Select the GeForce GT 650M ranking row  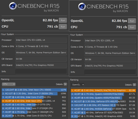coord(103,109)
